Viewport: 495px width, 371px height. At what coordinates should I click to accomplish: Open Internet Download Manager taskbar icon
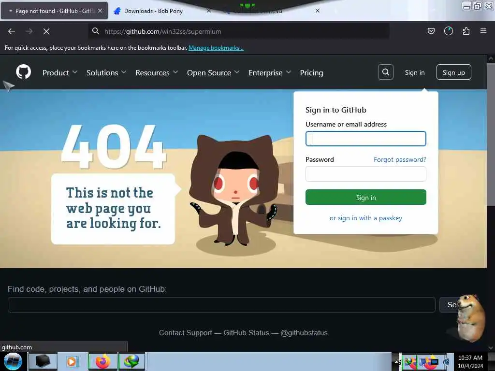pos(131,361)
